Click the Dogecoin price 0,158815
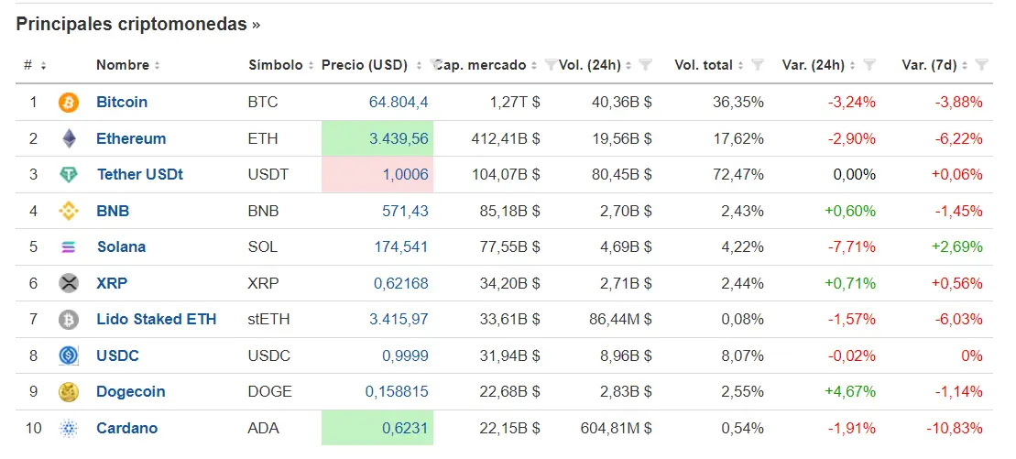Viewport: 1016px width, 459px height. (x=398, y=391)
